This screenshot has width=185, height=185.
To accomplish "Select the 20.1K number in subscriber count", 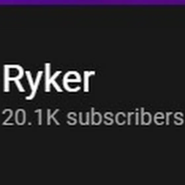I will (x=31, y=117).
